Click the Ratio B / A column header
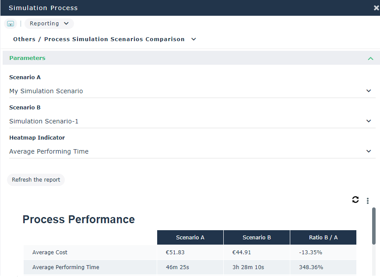Screen dimensions: 380x277 (x=323, y=238)
